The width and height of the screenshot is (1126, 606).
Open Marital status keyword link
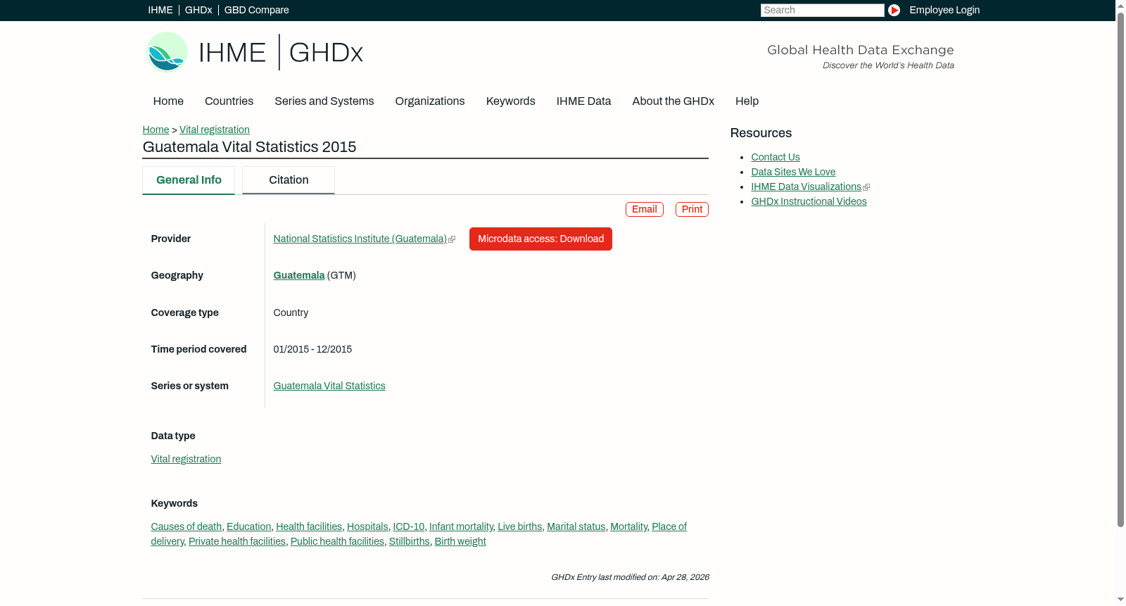pos(576,526)
